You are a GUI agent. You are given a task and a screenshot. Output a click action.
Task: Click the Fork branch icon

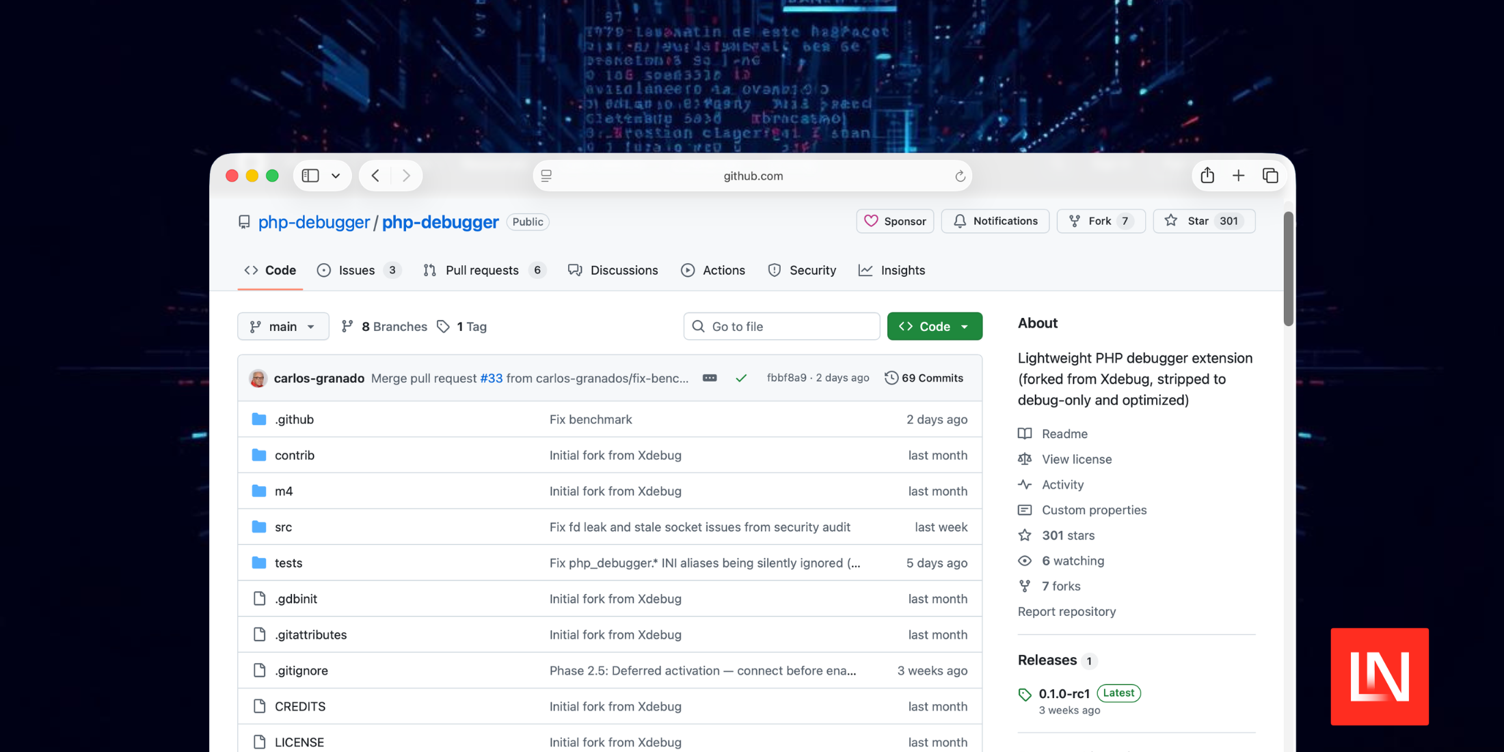[1074, 221]
